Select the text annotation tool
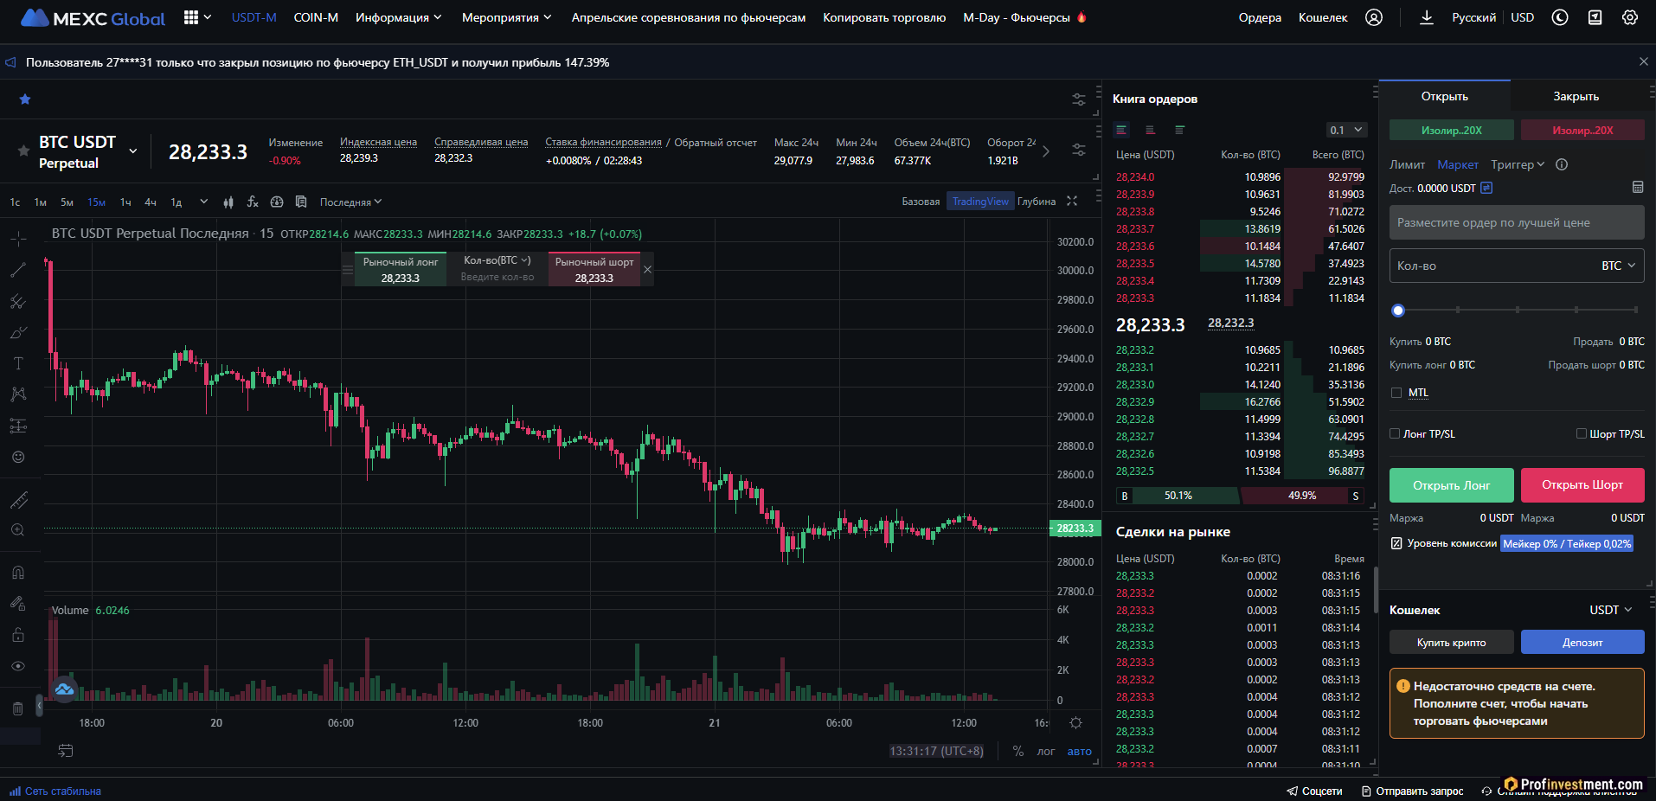Viewport: 1656px width, 801px height. click(x=18, y=363)
